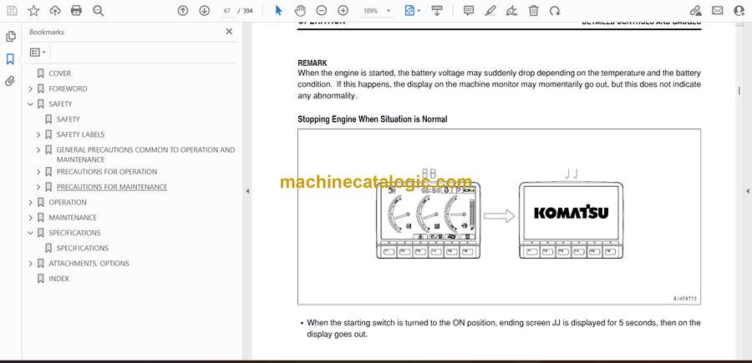Image resolution: width=752 pixels, height=363 pixels.
Task: Print the document with the printer icon
Action: pos(76,11)
